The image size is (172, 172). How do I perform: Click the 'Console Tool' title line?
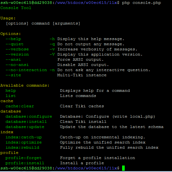(16, 8)
